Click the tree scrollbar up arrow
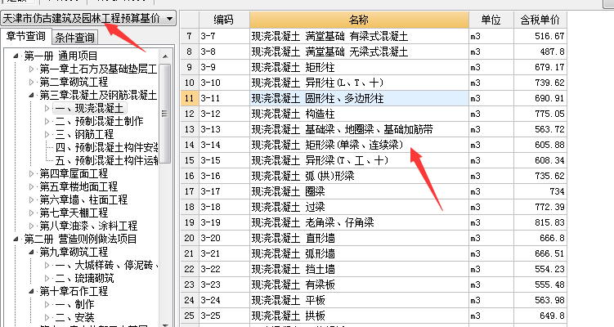 pyautogui.click(x=165, y=56)
